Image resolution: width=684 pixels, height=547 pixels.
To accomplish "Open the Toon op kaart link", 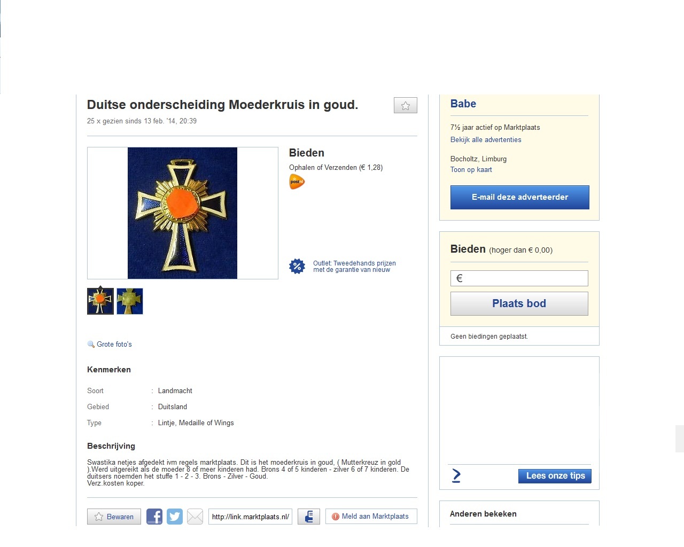I will click(471, 170).
